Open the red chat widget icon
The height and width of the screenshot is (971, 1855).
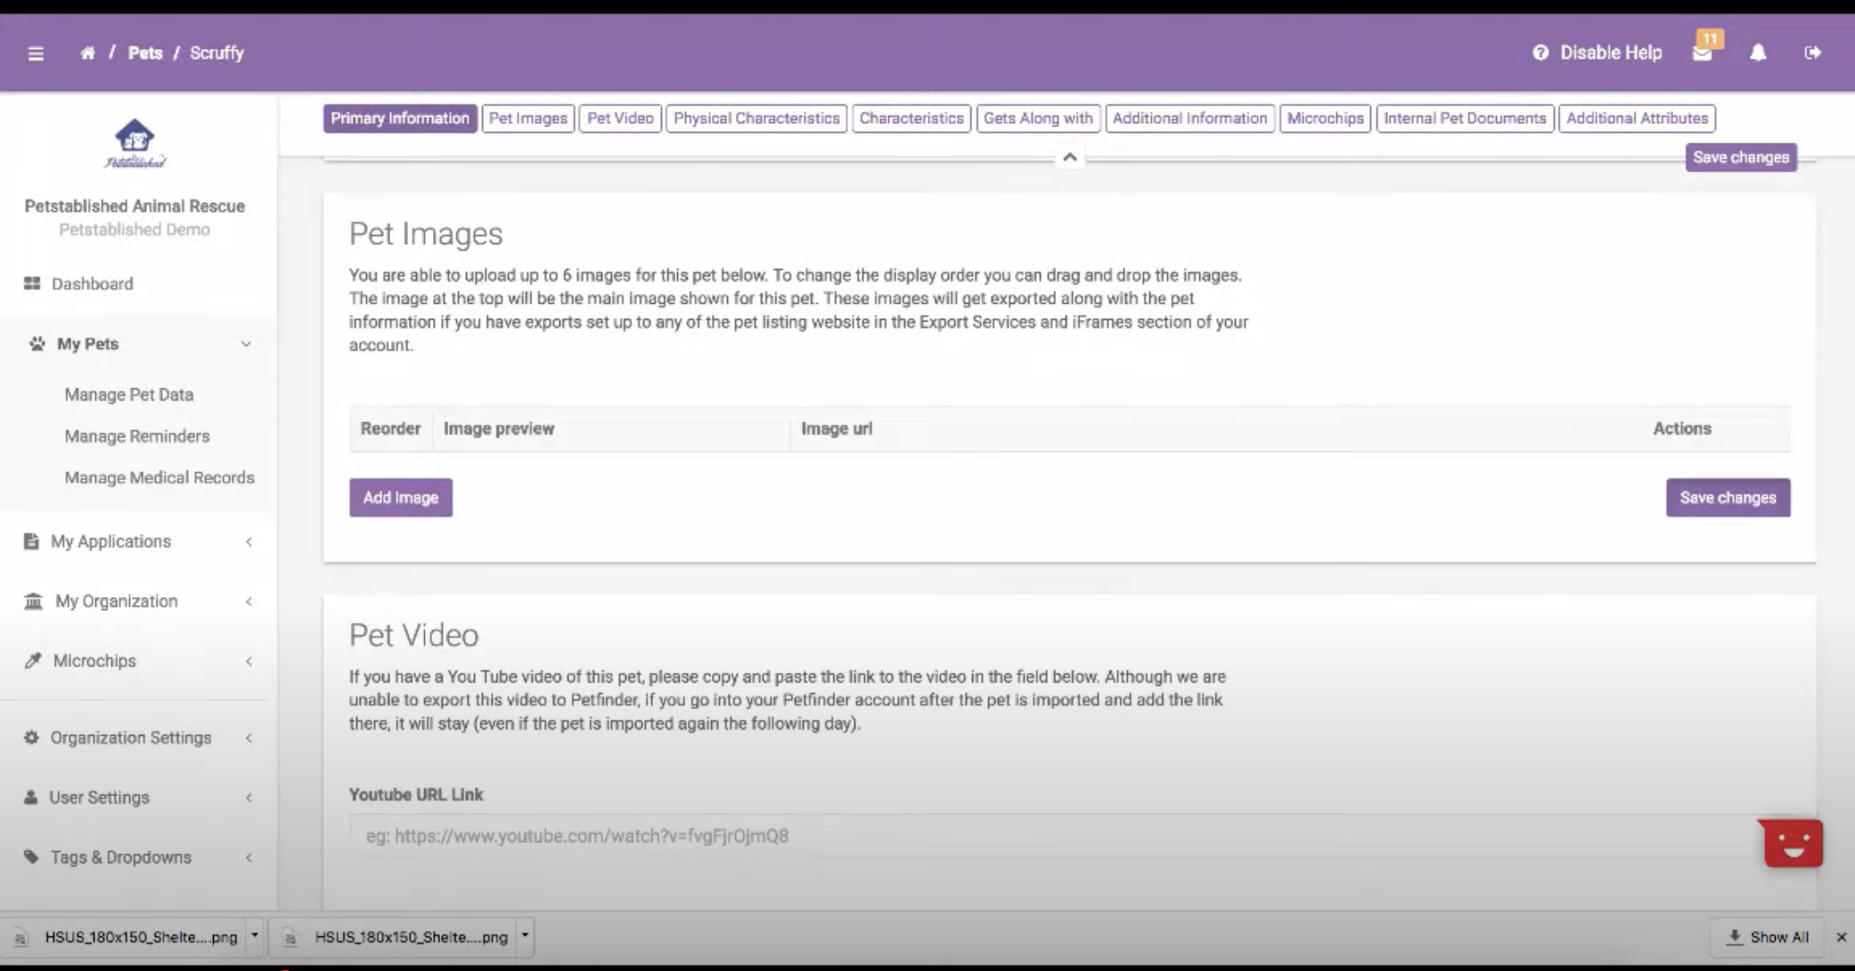click(1793, 843)
